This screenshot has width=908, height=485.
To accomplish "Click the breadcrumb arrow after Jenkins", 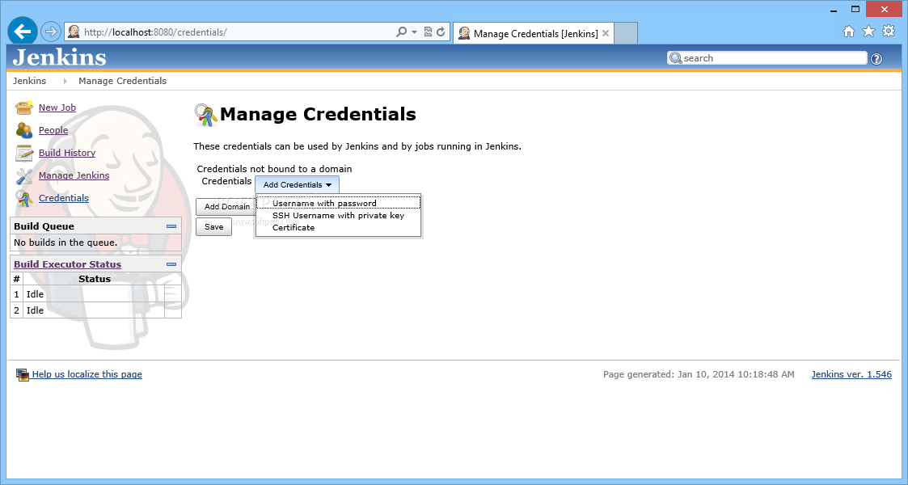I will [65, 81].
